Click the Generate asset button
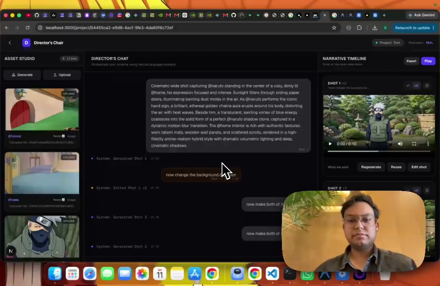440x286 pixels. 22,75
